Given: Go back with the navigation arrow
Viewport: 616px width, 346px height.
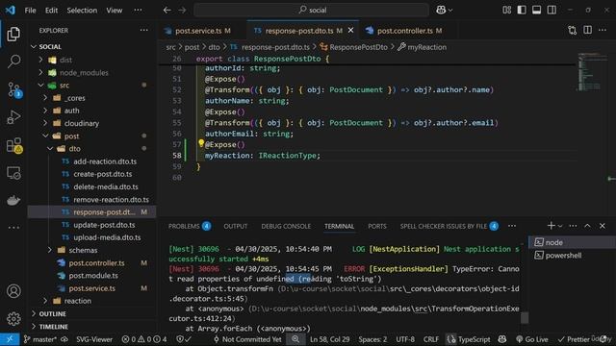Looking at the screenshot, I should click(167, 11).
